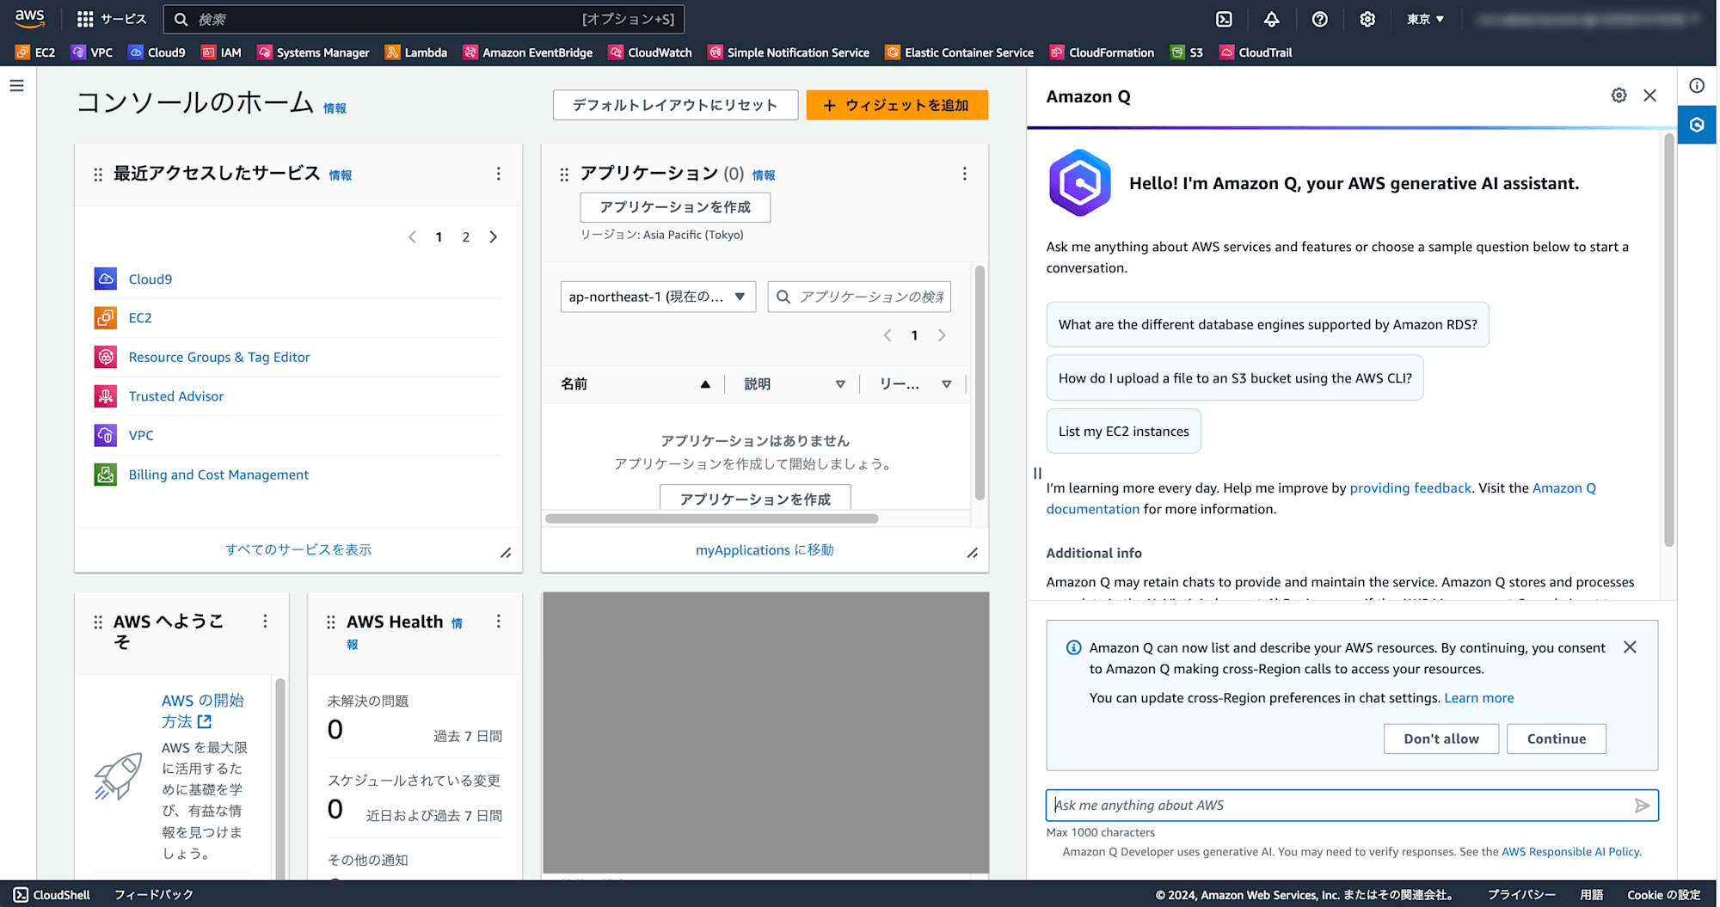This screenshot has height=907, width=1720.
Task: Click Continue in consent notice
Action: point(1557,738)
